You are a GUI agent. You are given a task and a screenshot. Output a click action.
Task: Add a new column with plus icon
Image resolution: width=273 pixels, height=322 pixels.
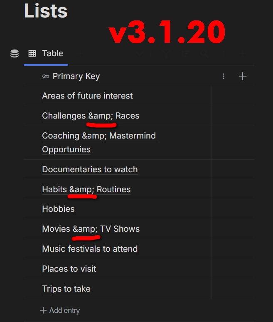click(x=243, y=76)
